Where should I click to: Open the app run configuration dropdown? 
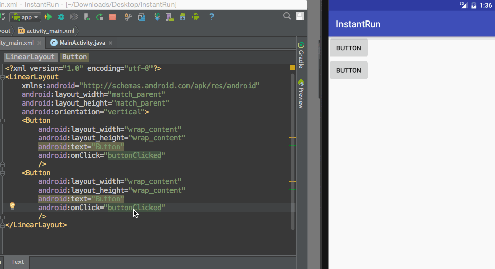click(26, 17)
